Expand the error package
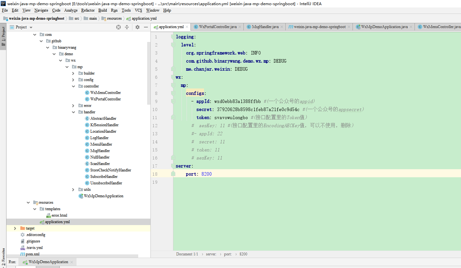Screen dimensions: 461x268 pos(73,106)
